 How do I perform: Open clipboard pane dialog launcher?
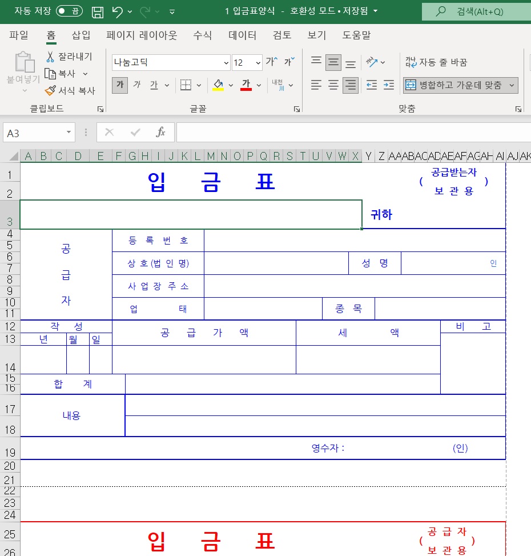click(100, 109)
